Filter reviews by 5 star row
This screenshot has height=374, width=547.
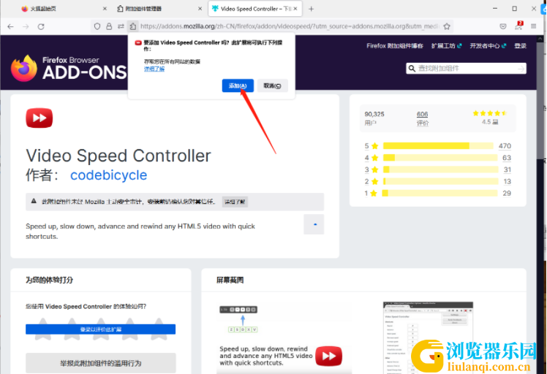coord(437,145)
